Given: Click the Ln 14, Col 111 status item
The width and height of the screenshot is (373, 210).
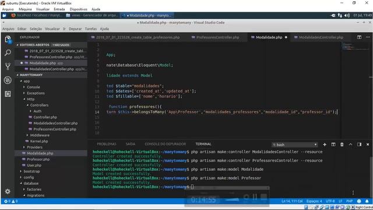Looking at the screenshot, I should click(x=292, y=201).
